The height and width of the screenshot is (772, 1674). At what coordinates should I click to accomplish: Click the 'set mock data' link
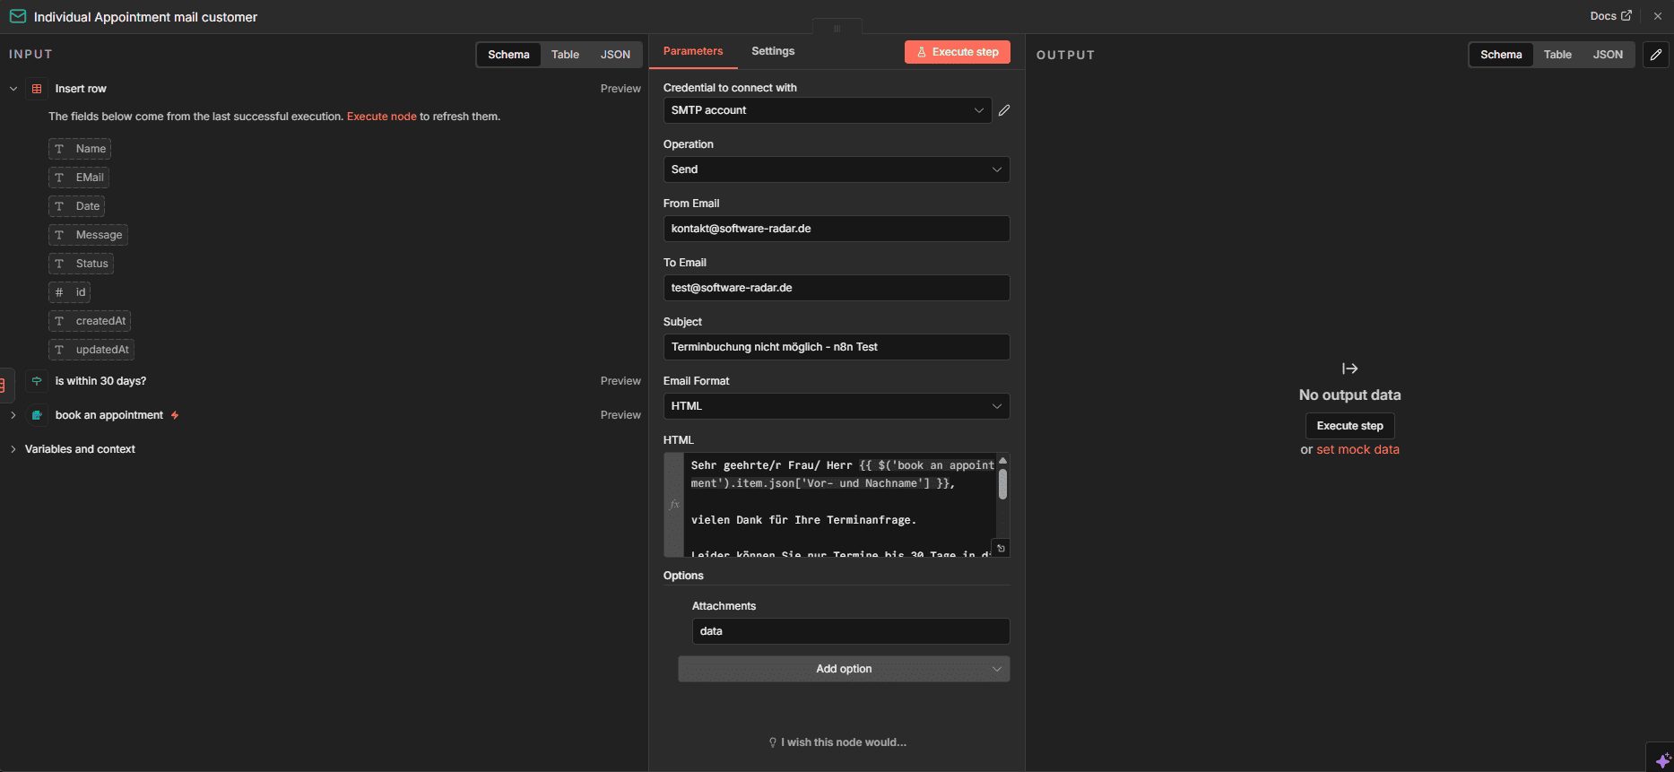pyautogui.click(x=1357, y=450)
